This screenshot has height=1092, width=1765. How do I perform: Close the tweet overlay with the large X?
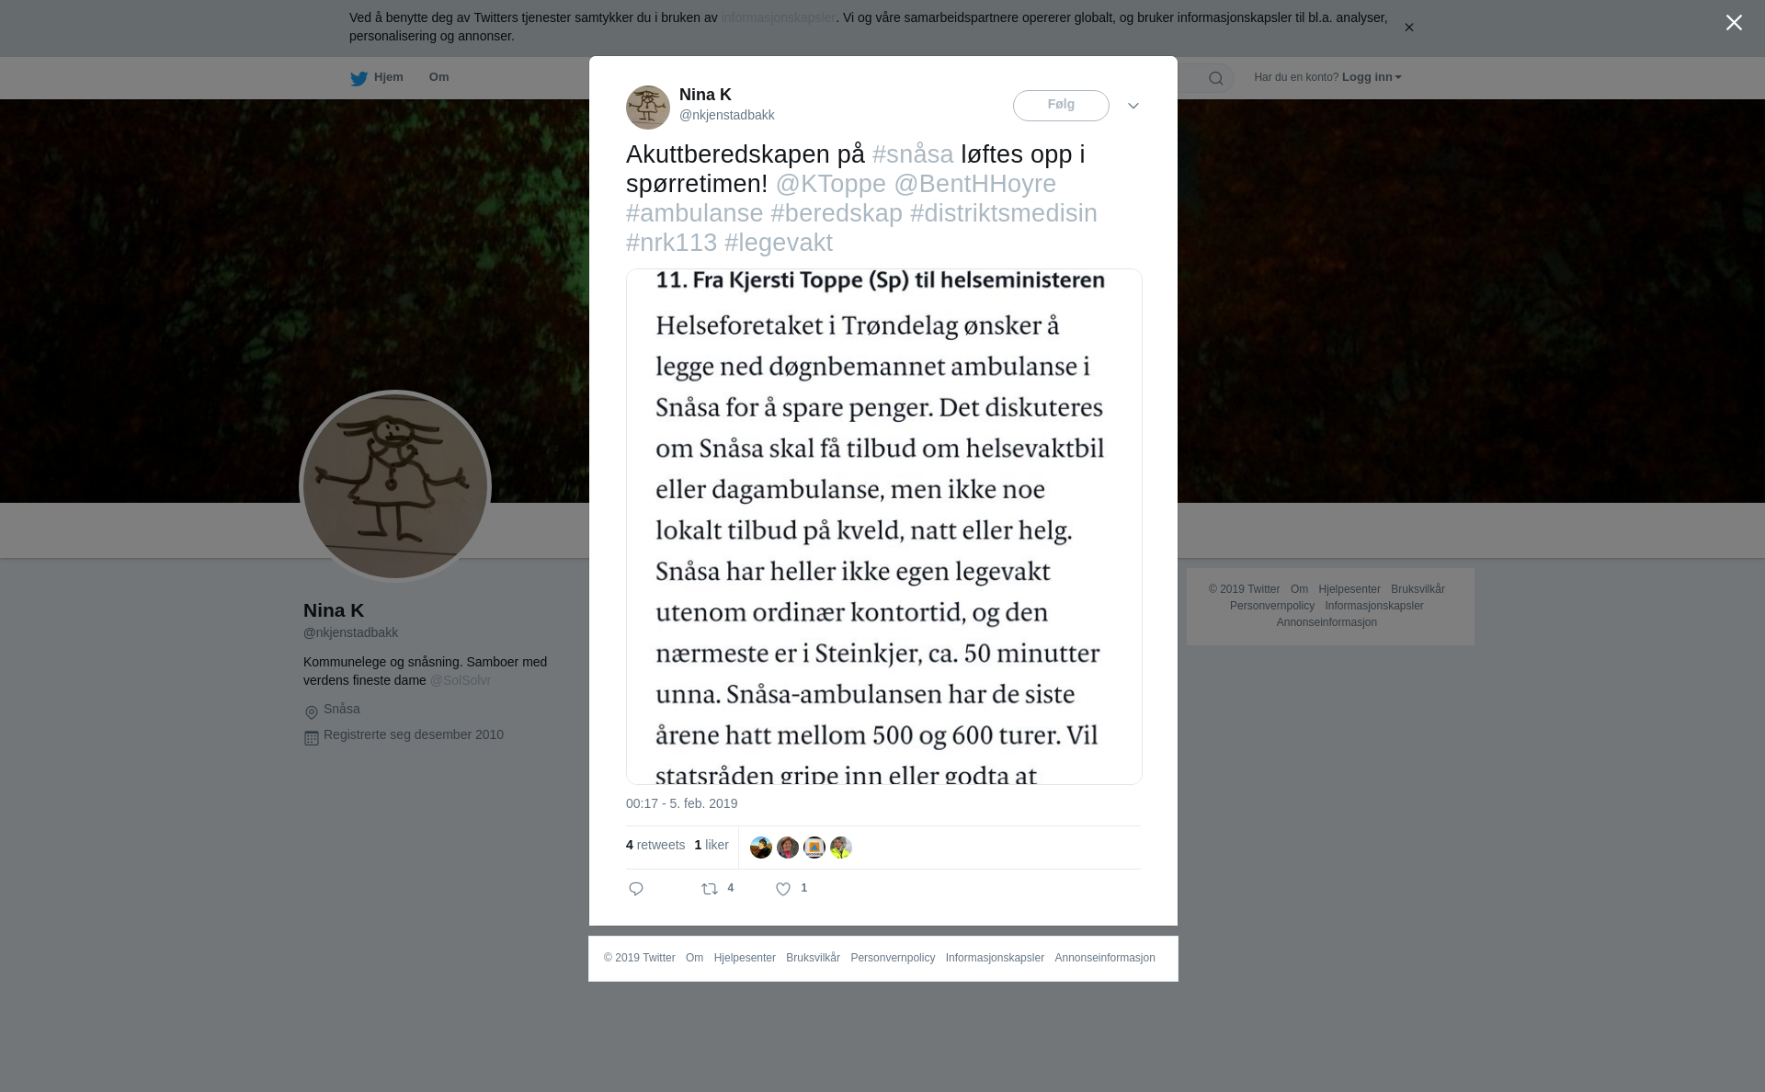coord(1734,23)
